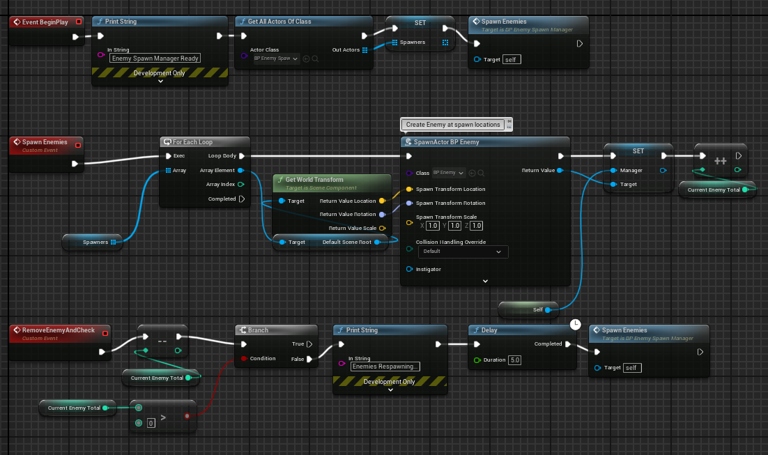Open Collision Handling Override dropdown
Screen dimensions: 768x455
click(x=463, y=252)
